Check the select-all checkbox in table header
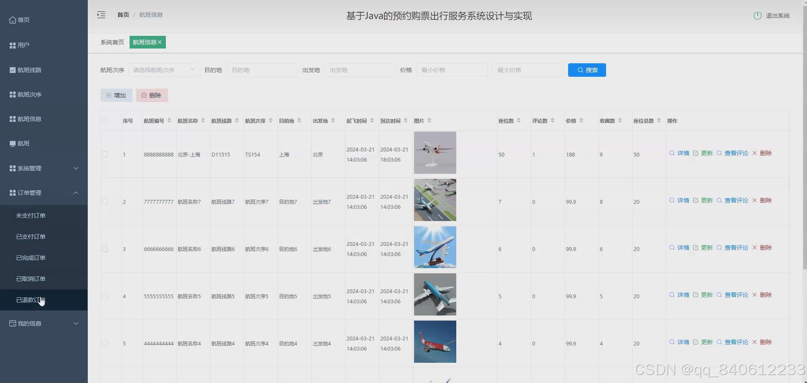Image resolution: width=807 pixels, height=383 pixels. click(105, 120)
